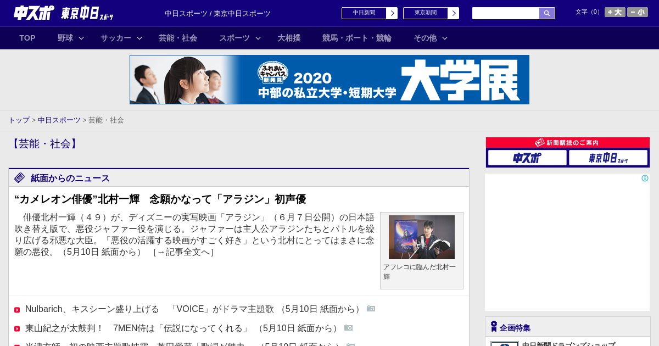Click the 文字（0） label
Image resolution: width=659 pixels, height=346 pixels.
[589, 12]
